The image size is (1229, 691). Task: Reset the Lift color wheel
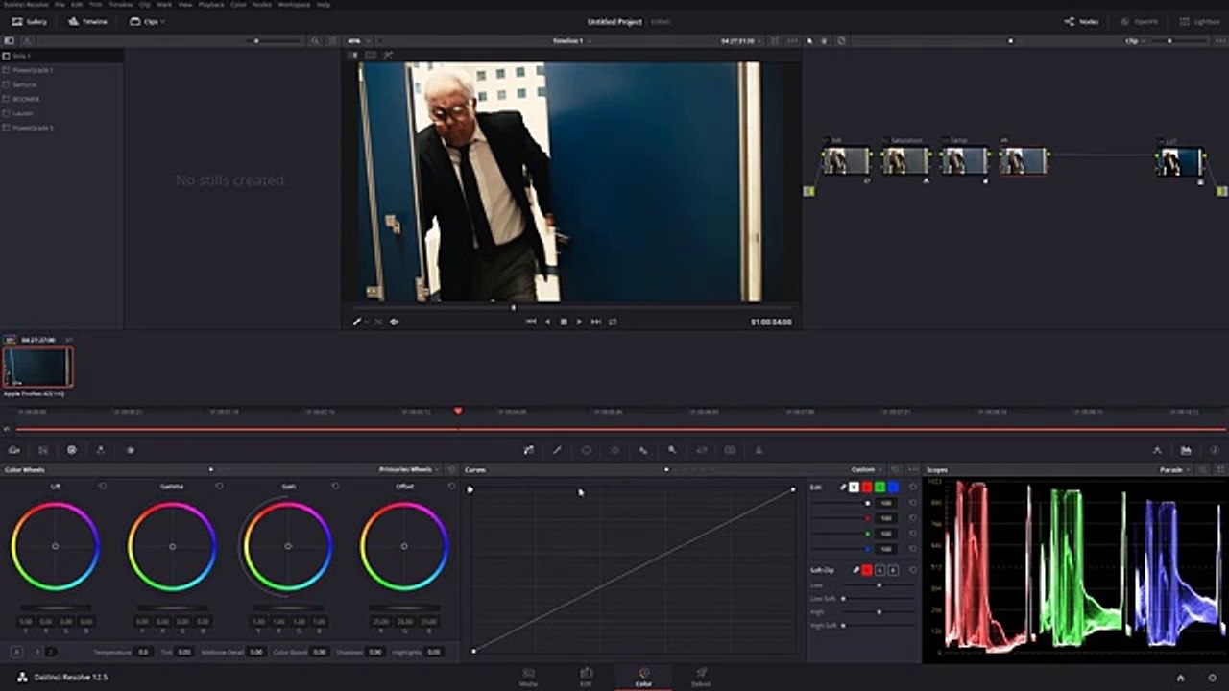[x=103, y=487]
